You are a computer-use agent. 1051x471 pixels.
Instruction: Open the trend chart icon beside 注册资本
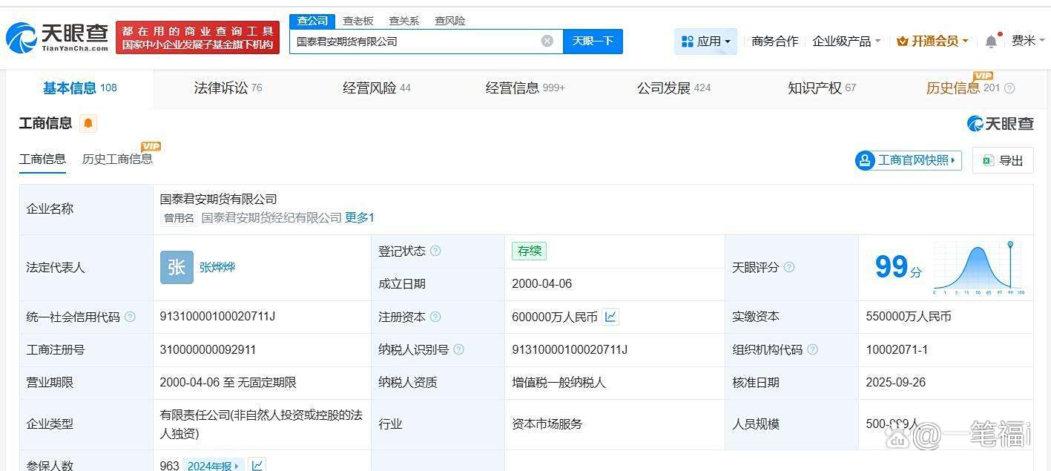610,317
